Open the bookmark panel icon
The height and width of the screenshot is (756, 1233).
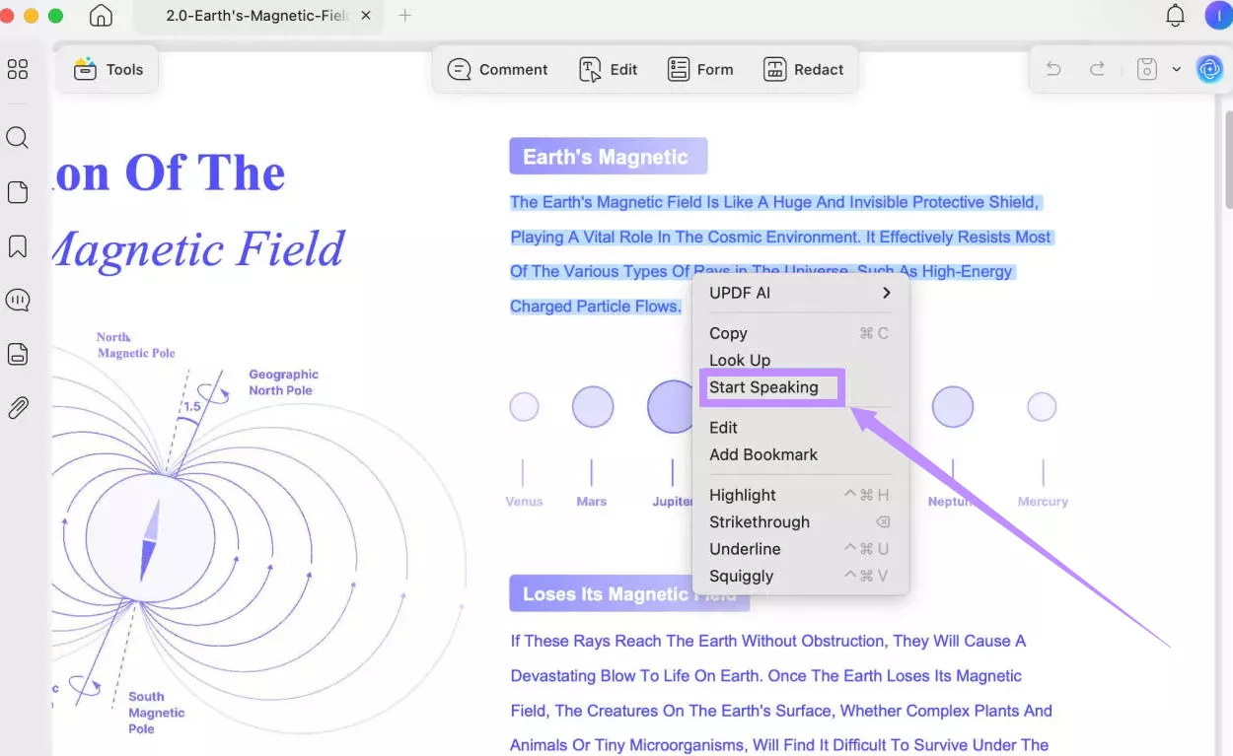tap(18, 246)
